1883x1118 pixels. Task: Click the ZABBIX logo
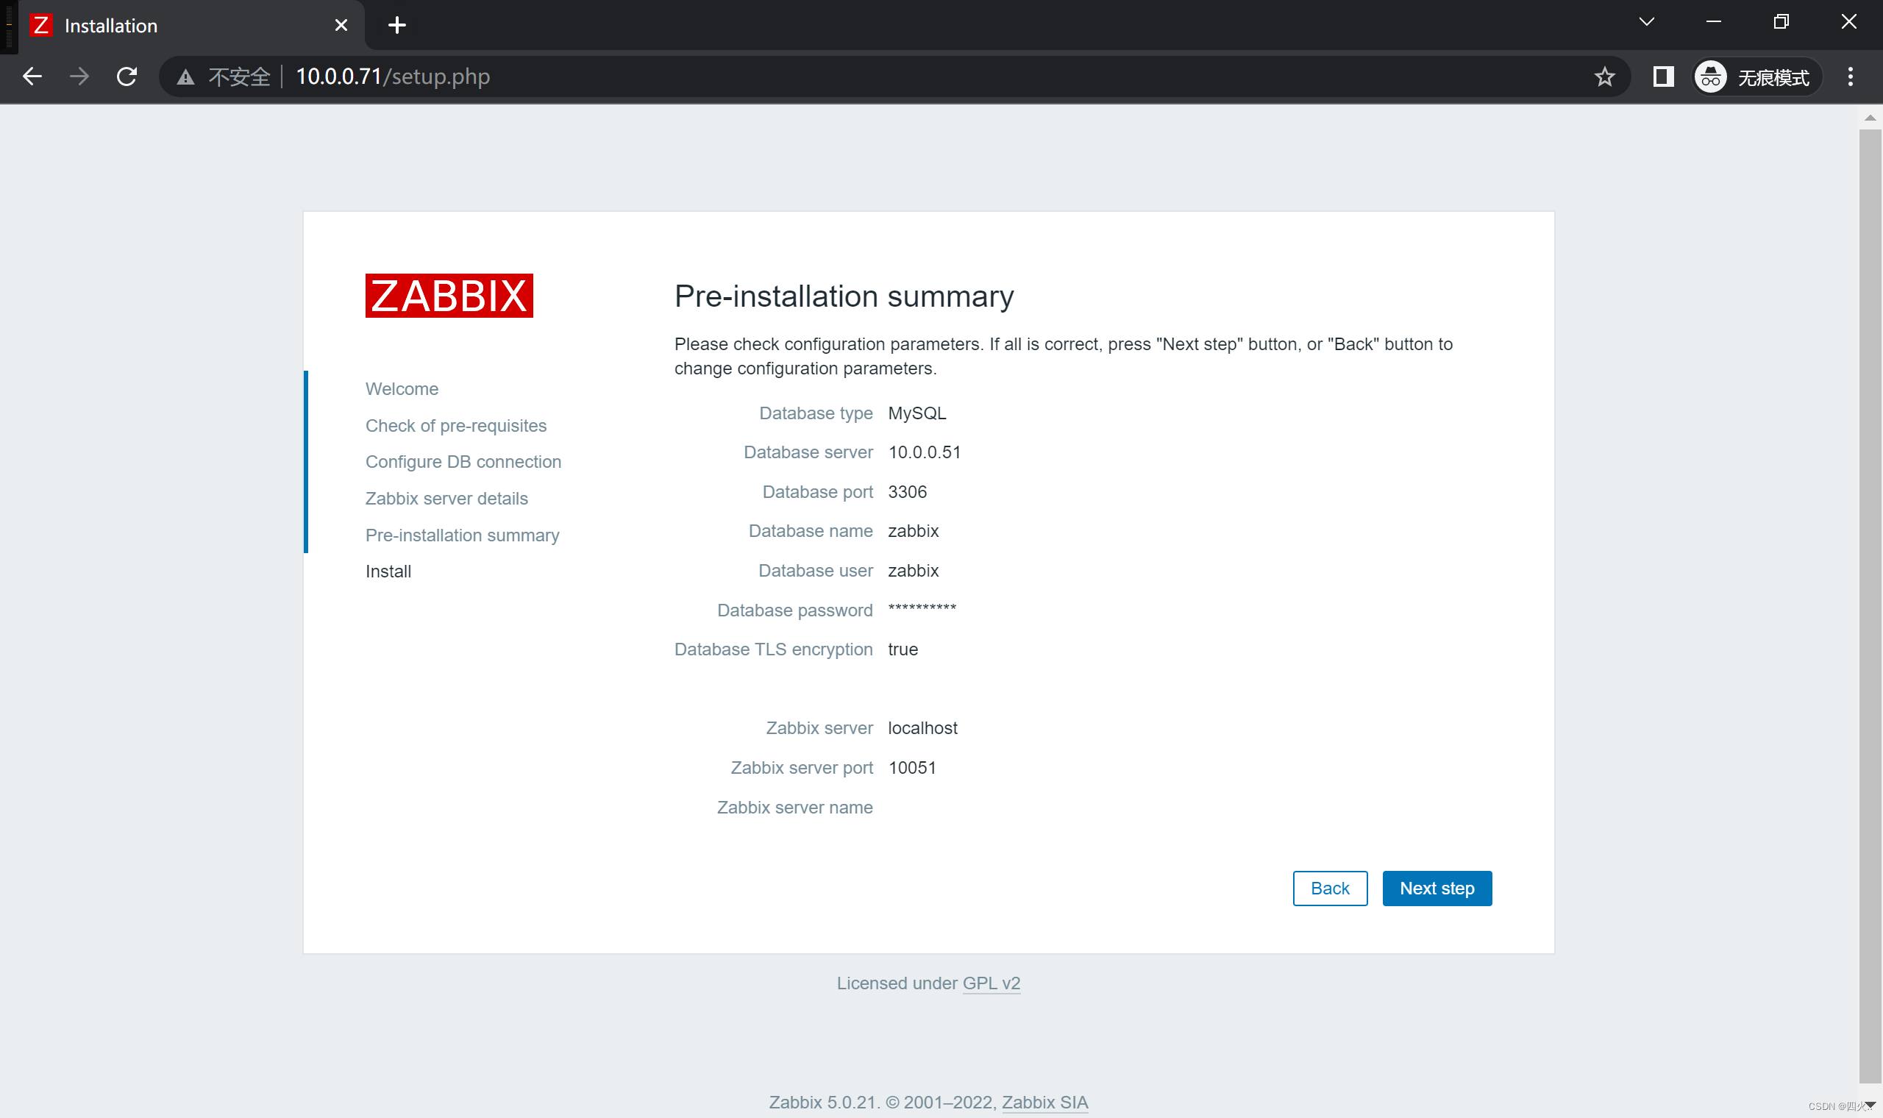[449, 296]
